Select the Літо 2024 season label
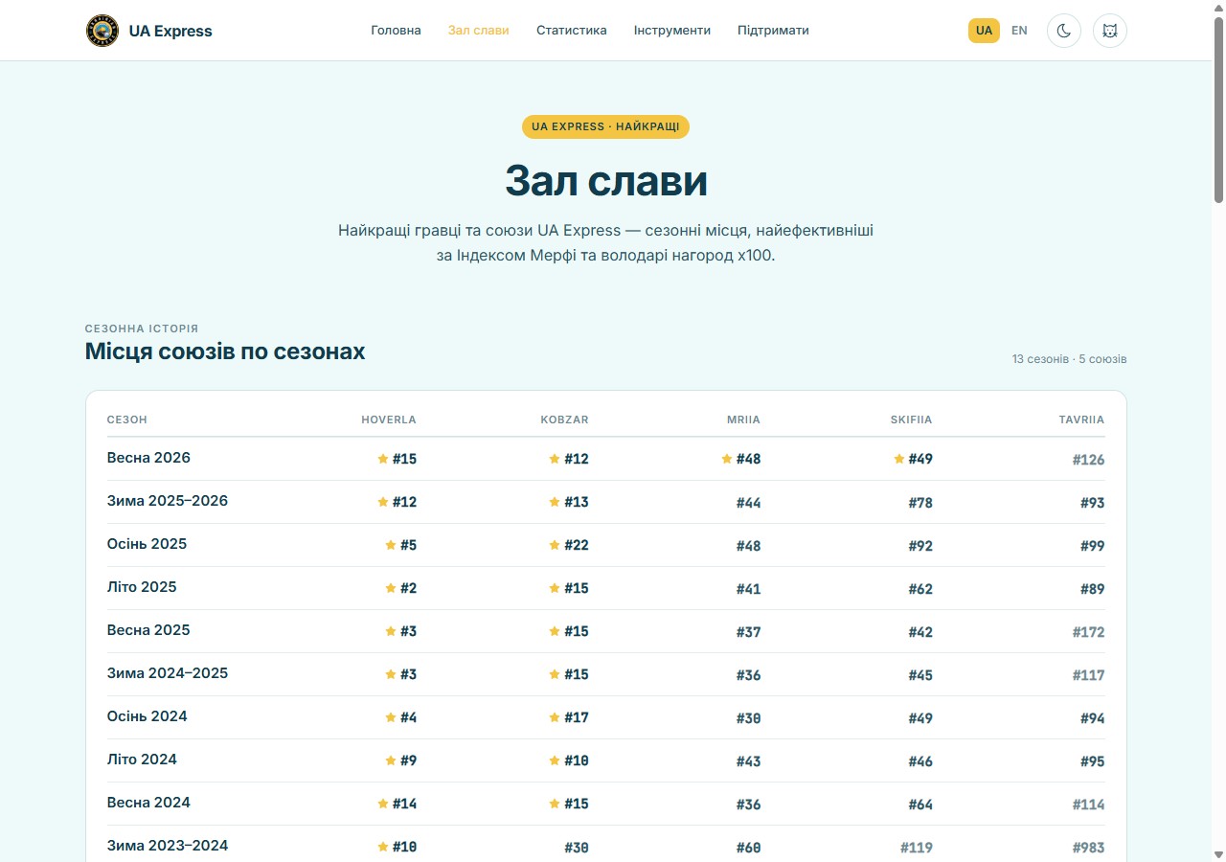The height and width of the screenshot is (862, 1226). point(142,760)
